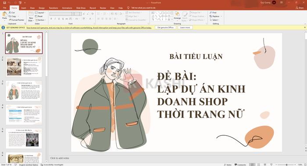The width and height of the screenshot is (307, 166).
Task: Select the rectangle shape in the gallery
Action: (x=163, y=13)
